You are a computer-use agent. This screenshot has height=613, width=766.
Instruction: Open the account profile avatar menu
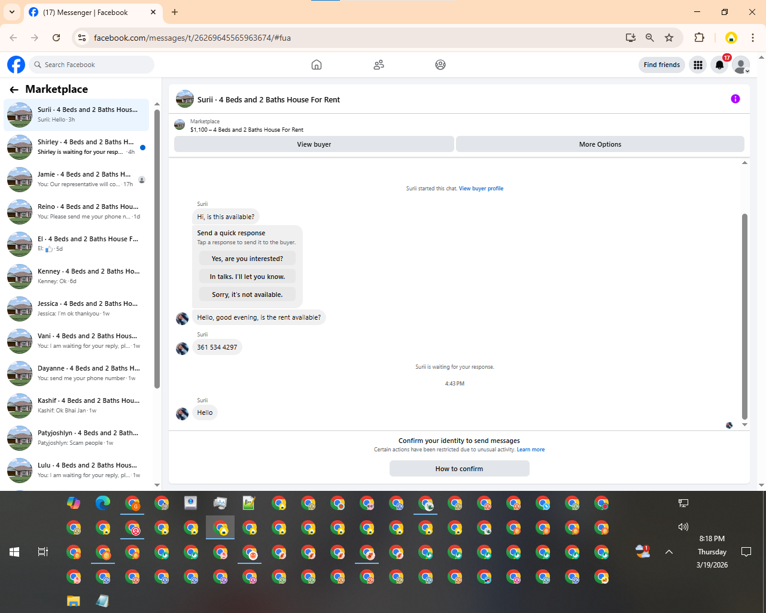(741, 65)
